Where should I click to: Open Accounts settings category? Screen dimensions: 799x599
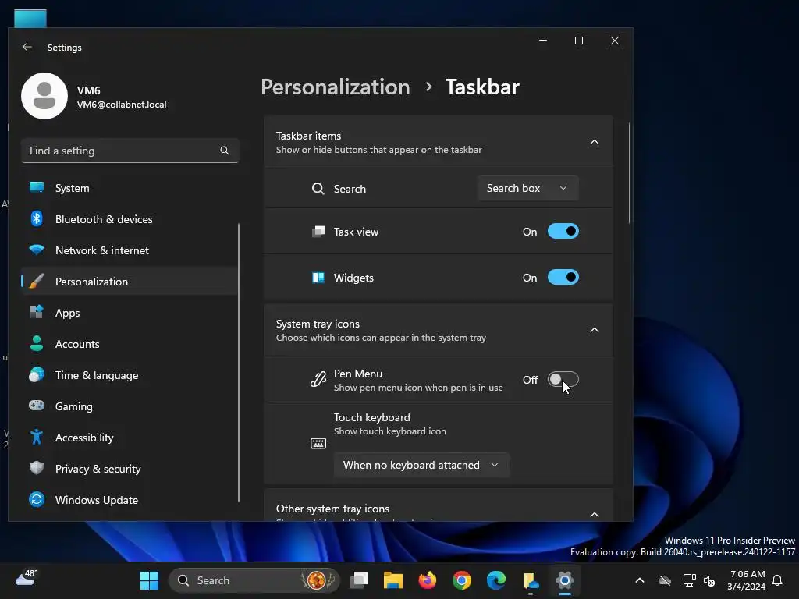coord(130,344)
